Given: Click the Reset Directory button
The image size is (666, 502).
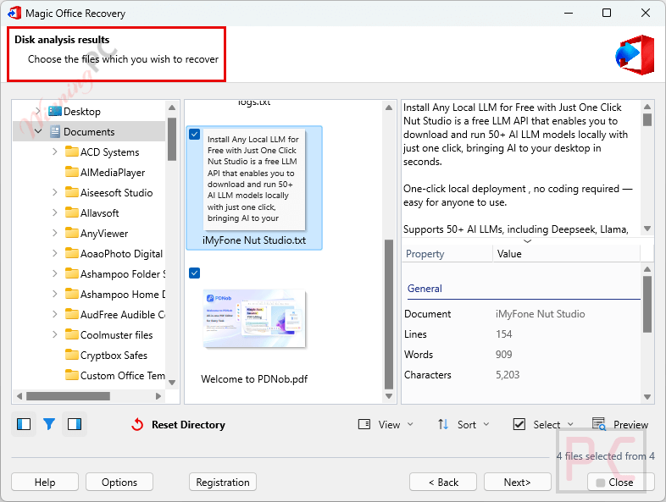Looking at the screenshot, I should [x=179, y=424].
